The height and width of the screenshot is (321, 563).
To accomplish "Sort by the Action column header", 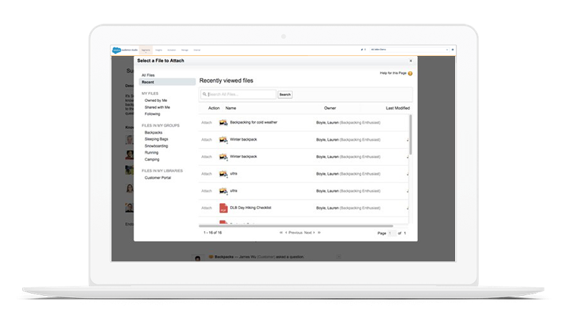I will 214,108.
